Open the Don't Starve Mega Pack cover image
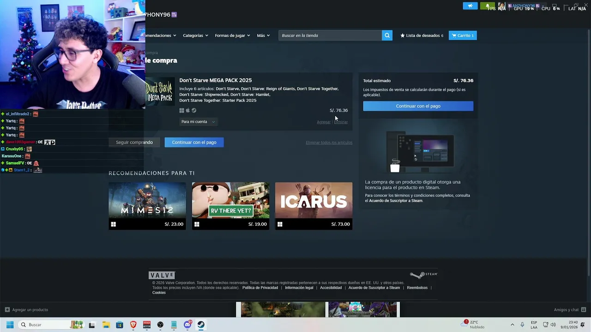The image size is (591, 332). (x=160, y=91)
